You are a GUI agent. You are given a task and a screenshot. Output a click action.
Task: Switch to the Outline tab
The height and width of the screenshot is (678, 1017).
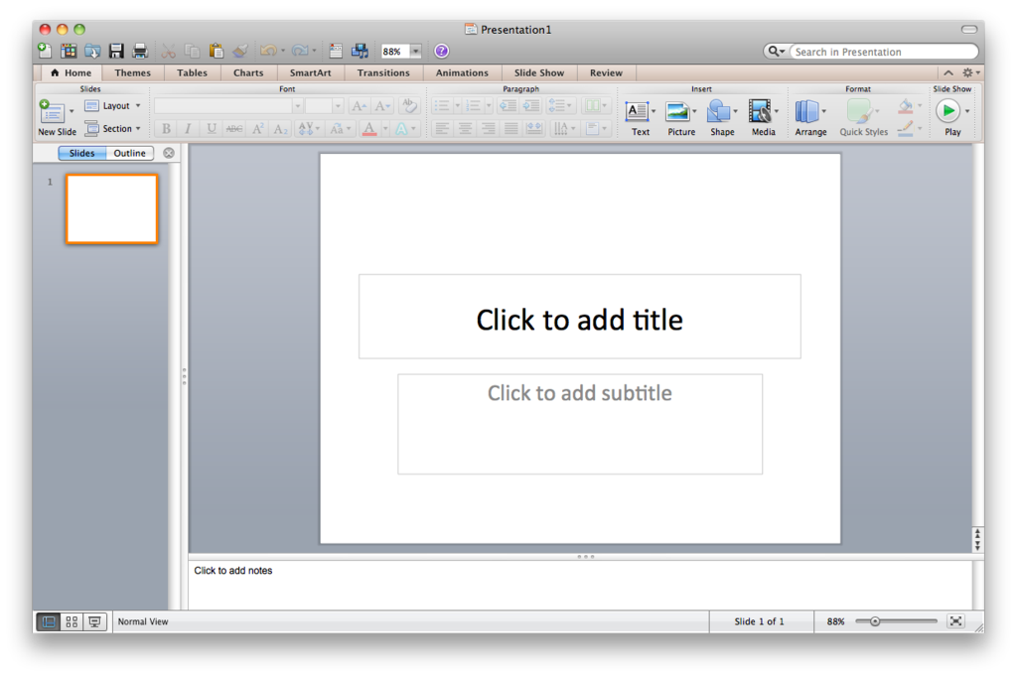(x=132, y=153)
